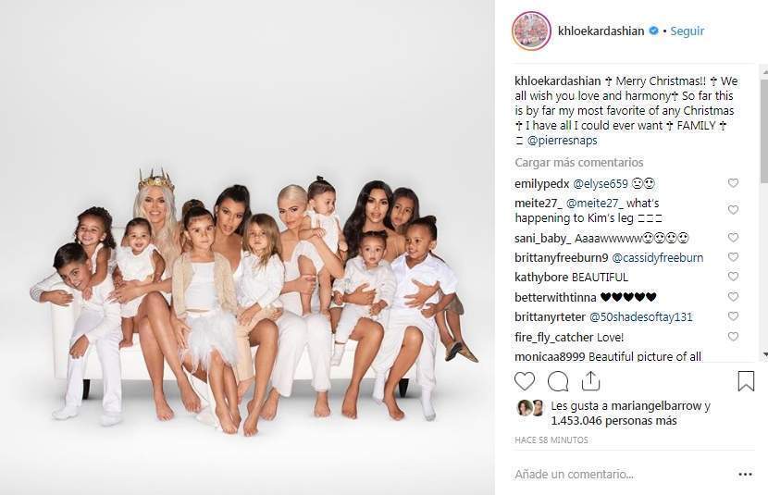Save the post with the bookmark icon
768x495 pixels.
pos(746,381)
